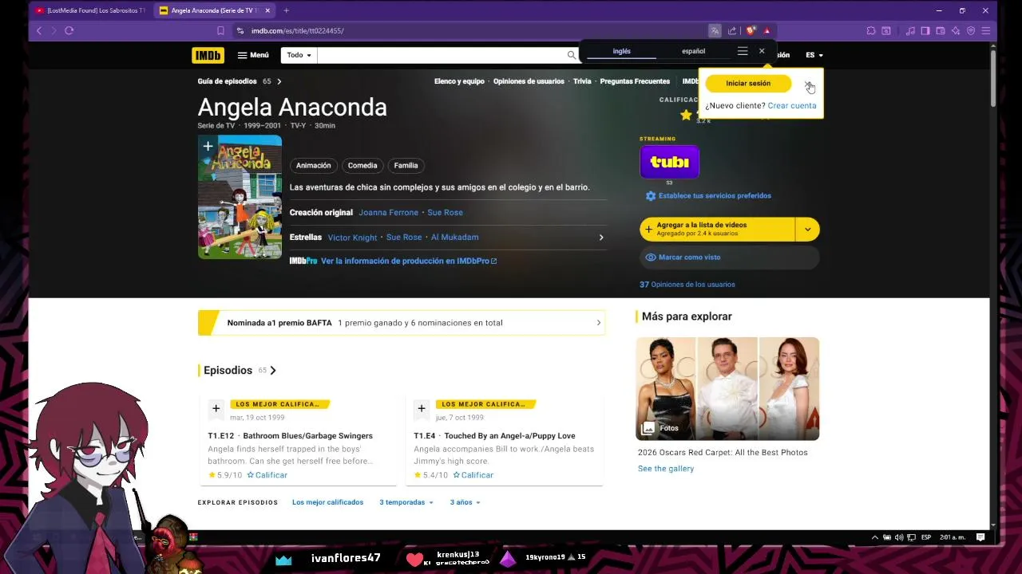Click the Familia genre chip
The width and height of the screenshot is (1022, 574).
(x=406, y=165)
